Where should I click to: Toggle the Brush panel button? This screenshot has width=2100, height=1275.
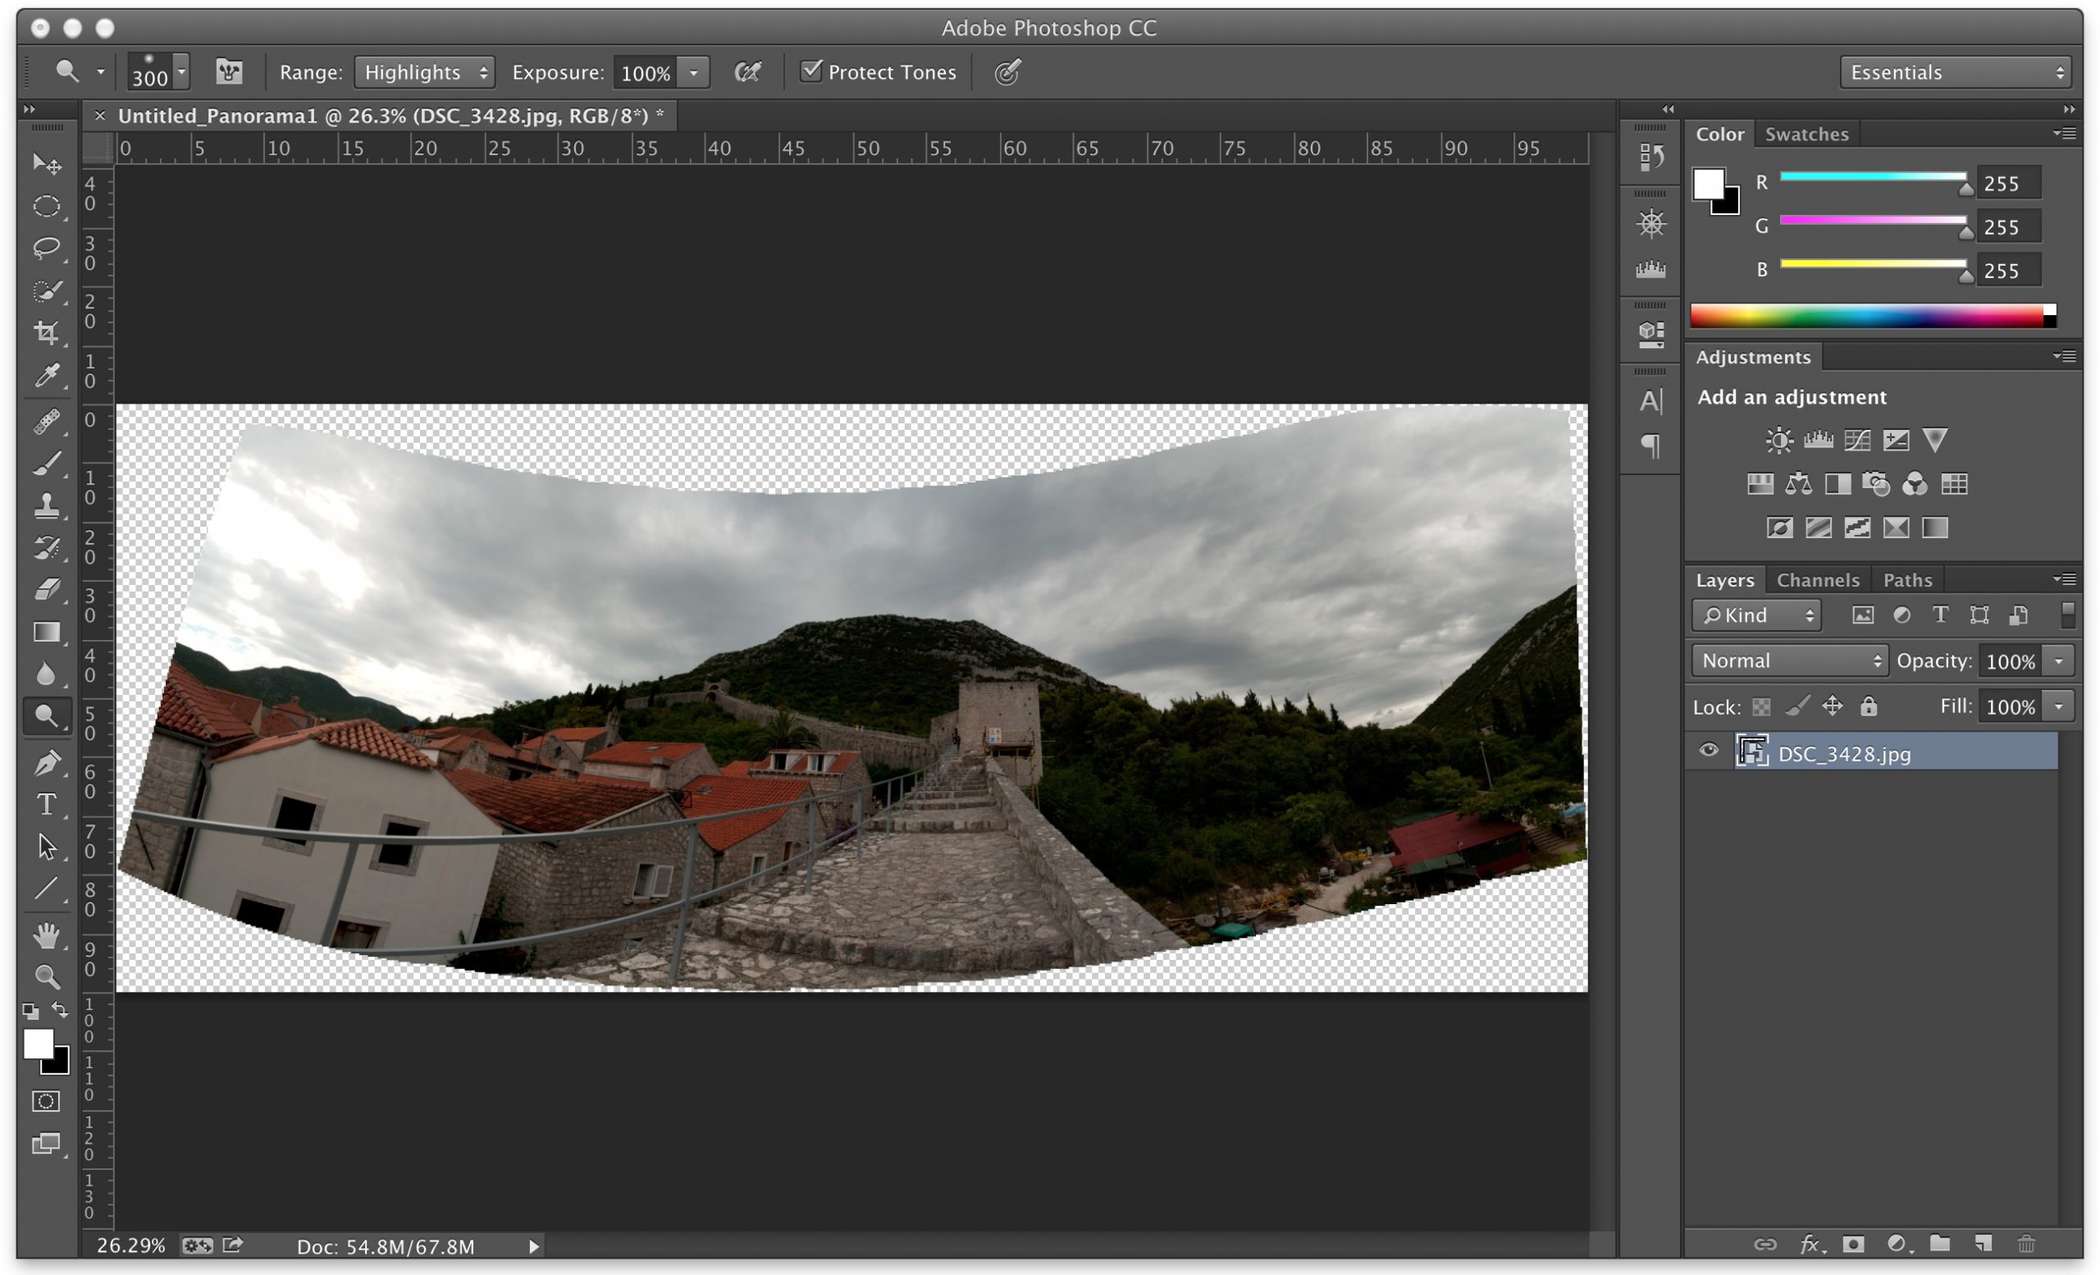pos(229,71)
